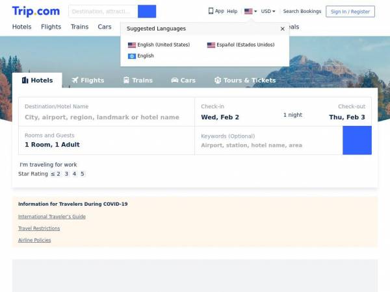Click Information for Travelers During COVID-19 heading
The image size is (390, 292).
point(73,204)
